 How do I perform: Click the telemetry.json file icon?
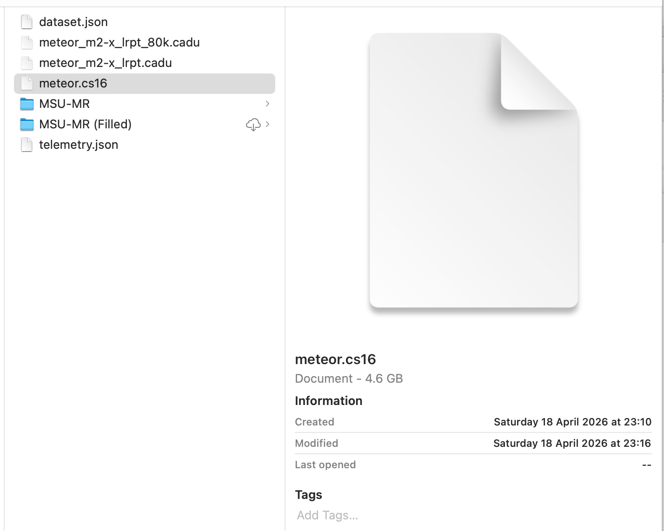(27, 145)
